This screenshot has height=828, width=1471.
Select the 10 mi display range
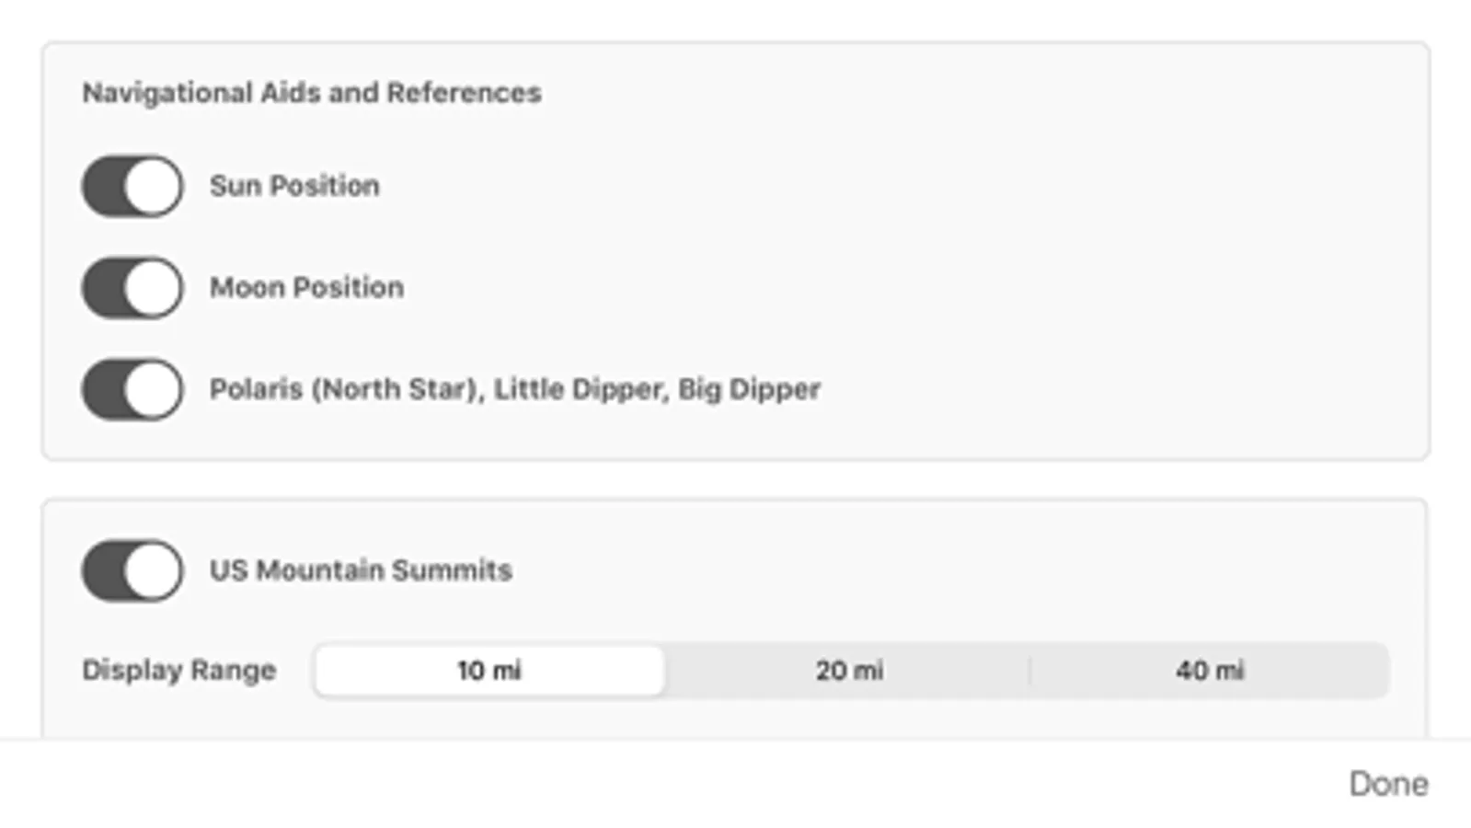489,671
